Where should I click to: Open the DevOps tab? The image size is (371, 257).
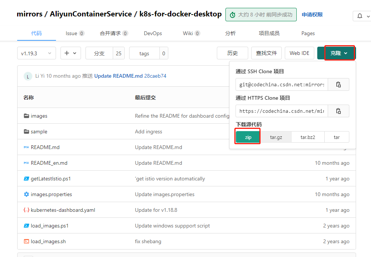pyautogui.click(x=153, y=33)
